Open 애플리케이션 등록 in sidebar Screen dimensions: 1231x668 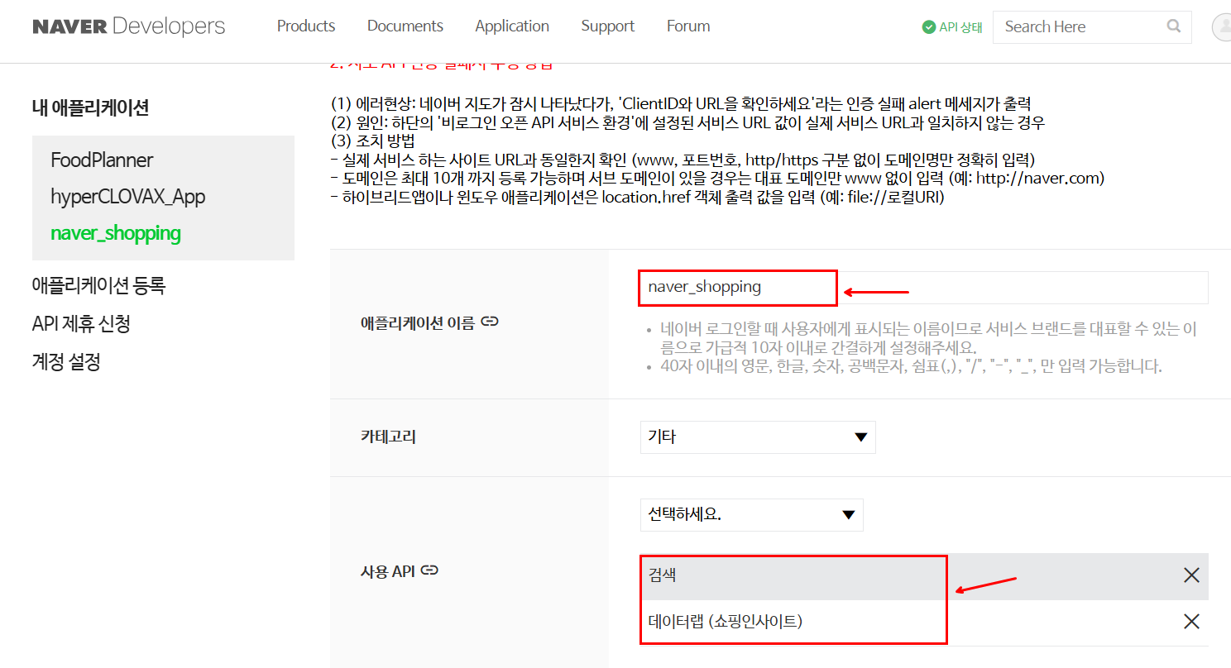point(98,286)
